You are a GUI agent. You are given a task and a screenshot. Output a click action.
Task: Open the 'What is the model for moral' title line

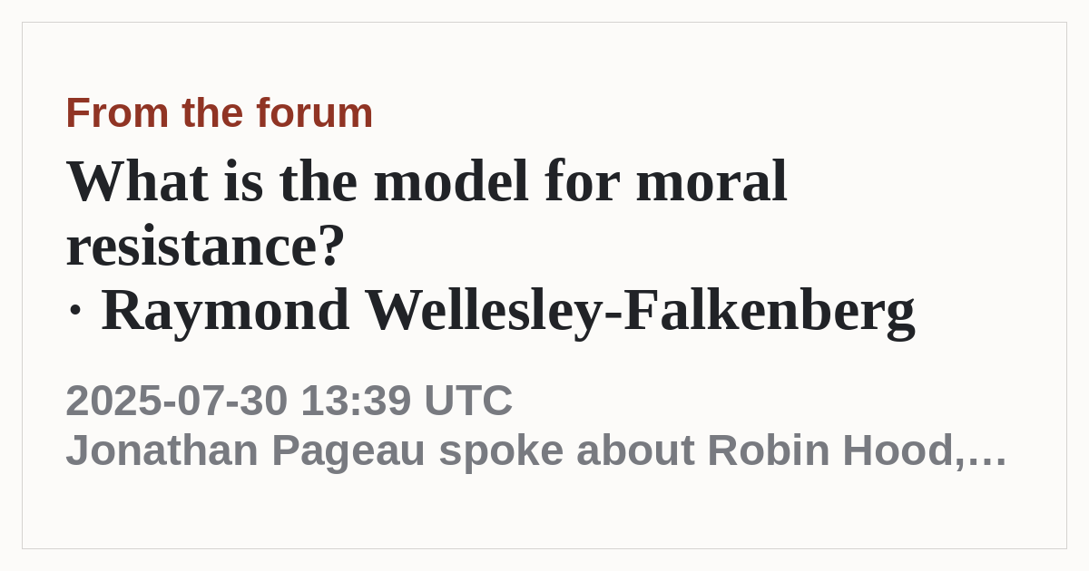point(427,181)
